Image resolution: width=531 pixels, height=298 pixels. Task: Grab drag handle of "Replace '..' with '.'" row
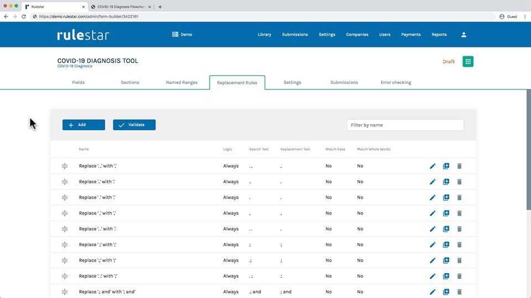click(65, 182)
